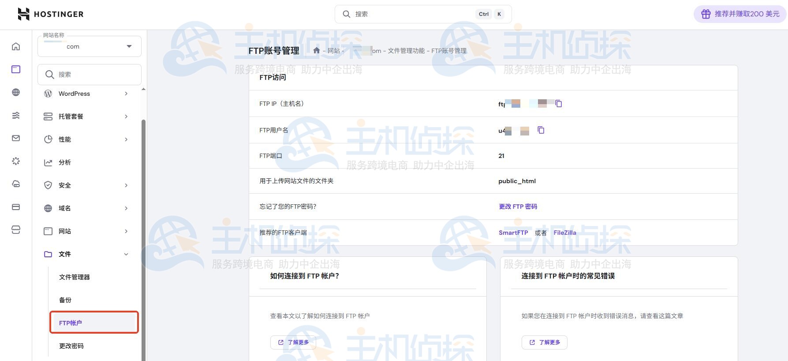This screenshot has width=788, height=361.
Task: Open the FileZilla client link
Action: click(565, 233)
